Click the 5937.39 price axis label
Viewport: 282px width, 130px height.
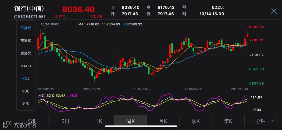tap(256, 83)
